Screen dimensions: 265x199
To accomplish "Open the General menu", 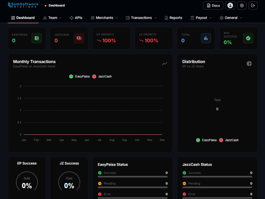I will pos(231,18).
